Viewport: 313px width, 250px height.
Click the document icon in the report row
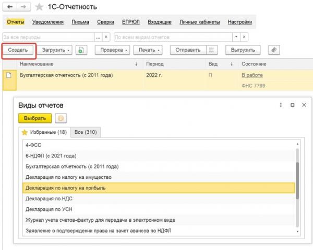pos(8,75)
